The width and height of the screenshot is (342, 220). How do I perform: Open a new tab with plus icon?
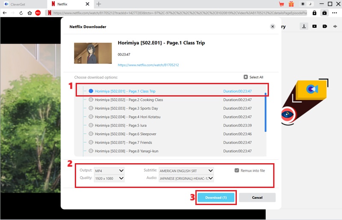(99, 4)
